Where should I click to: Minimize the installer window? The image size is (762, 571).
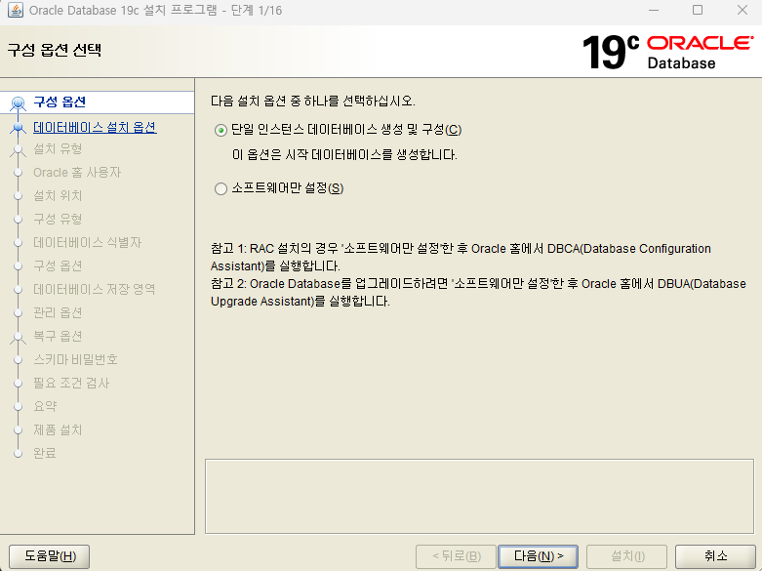[654, 10]
